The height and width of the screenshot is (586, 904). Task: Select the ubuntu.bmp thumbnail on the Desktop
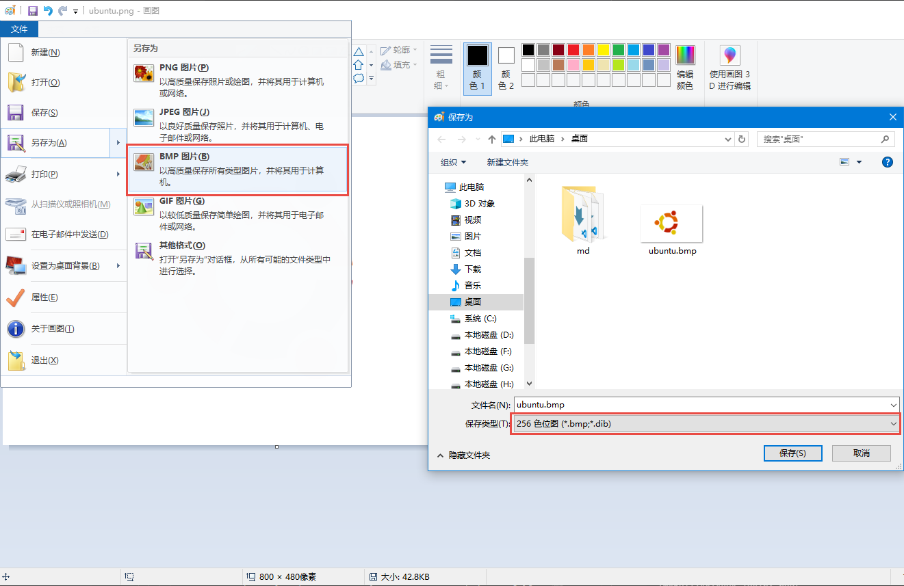pos(671,222)
